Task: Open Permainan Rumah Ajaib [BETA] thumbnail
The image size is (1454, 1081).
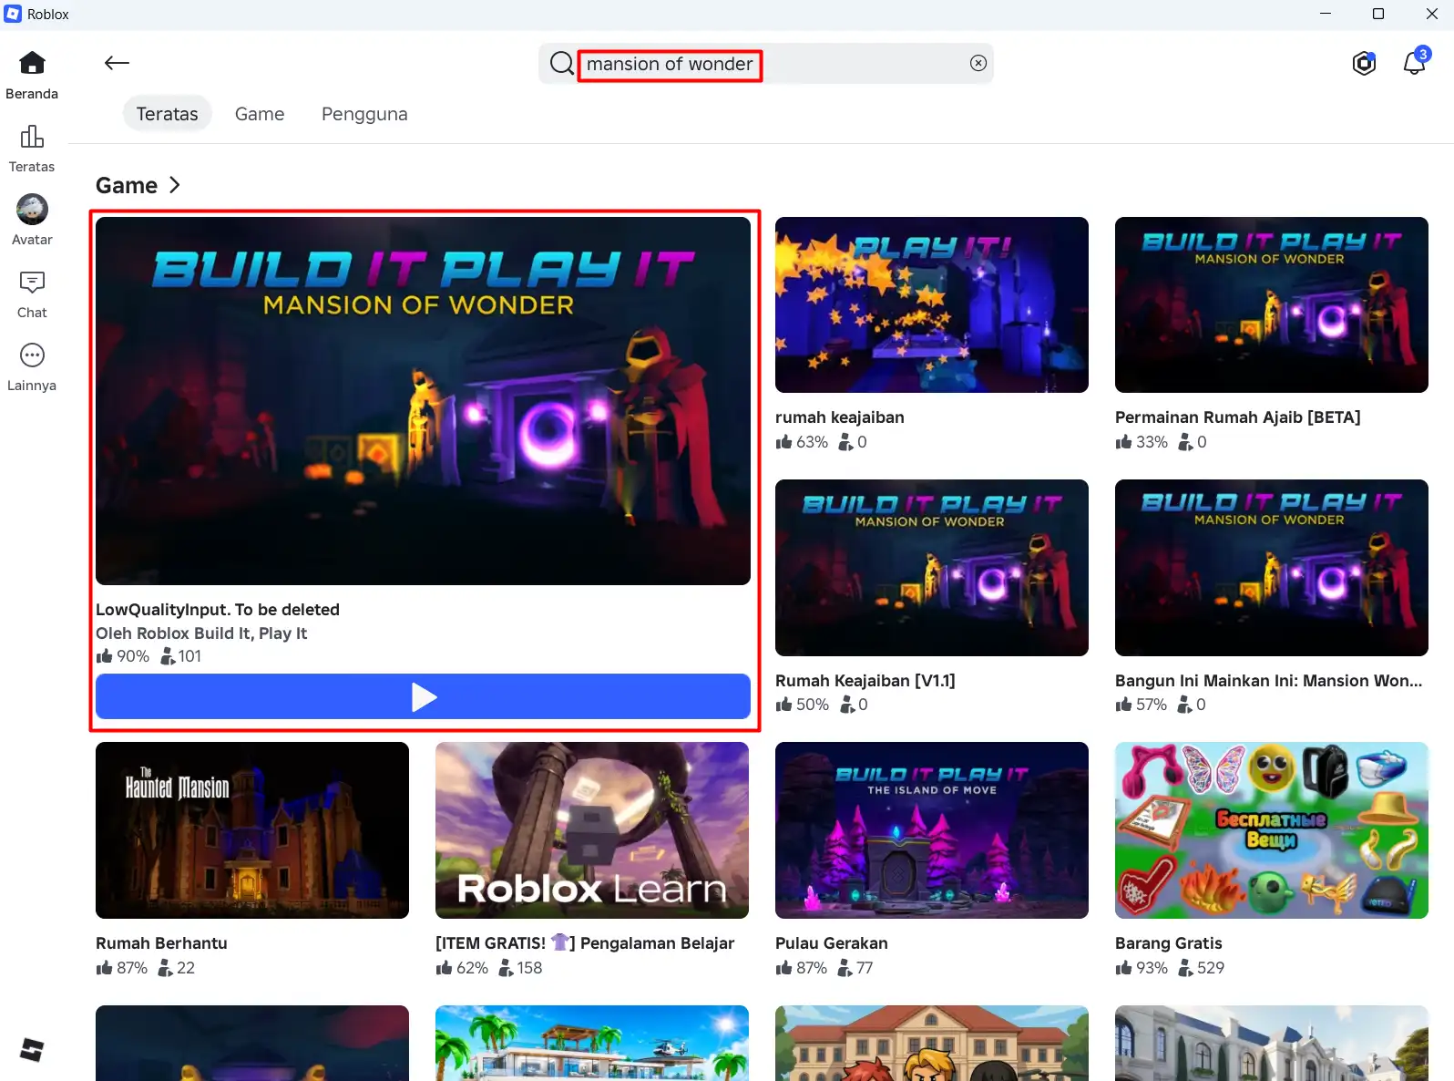Action: point(1272,305)
